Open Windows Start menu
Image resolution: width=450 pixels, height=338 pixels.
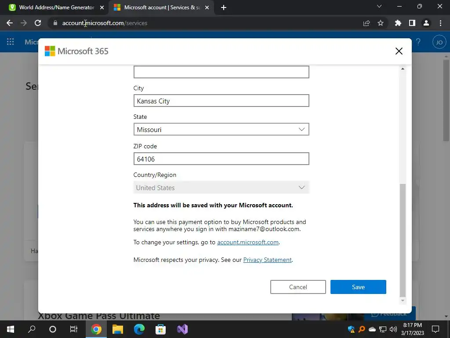pyautogui.click(x=11, y=329)
